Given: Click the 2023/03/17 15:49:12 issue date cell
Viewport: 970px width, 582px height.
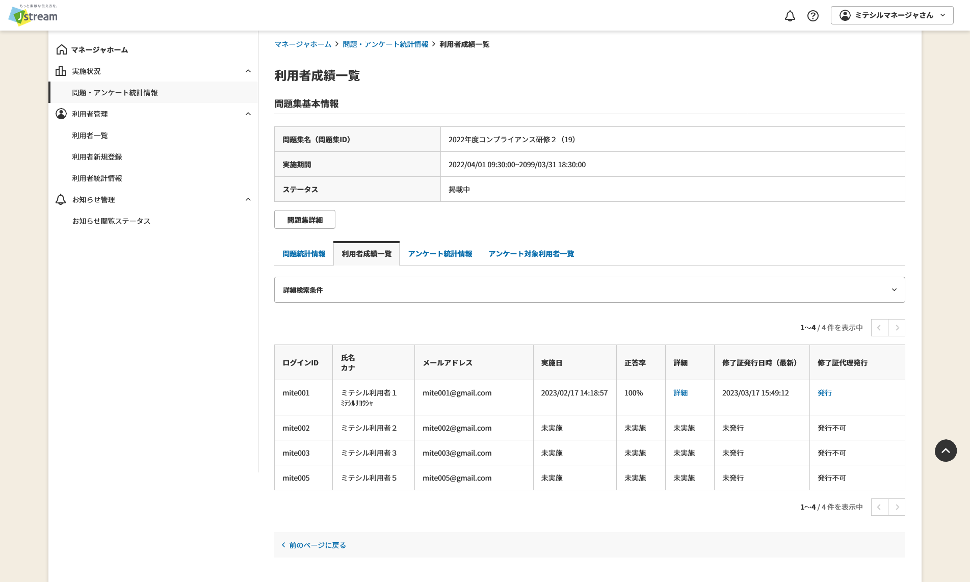Looking at the screenshot, I should [762, 398].
